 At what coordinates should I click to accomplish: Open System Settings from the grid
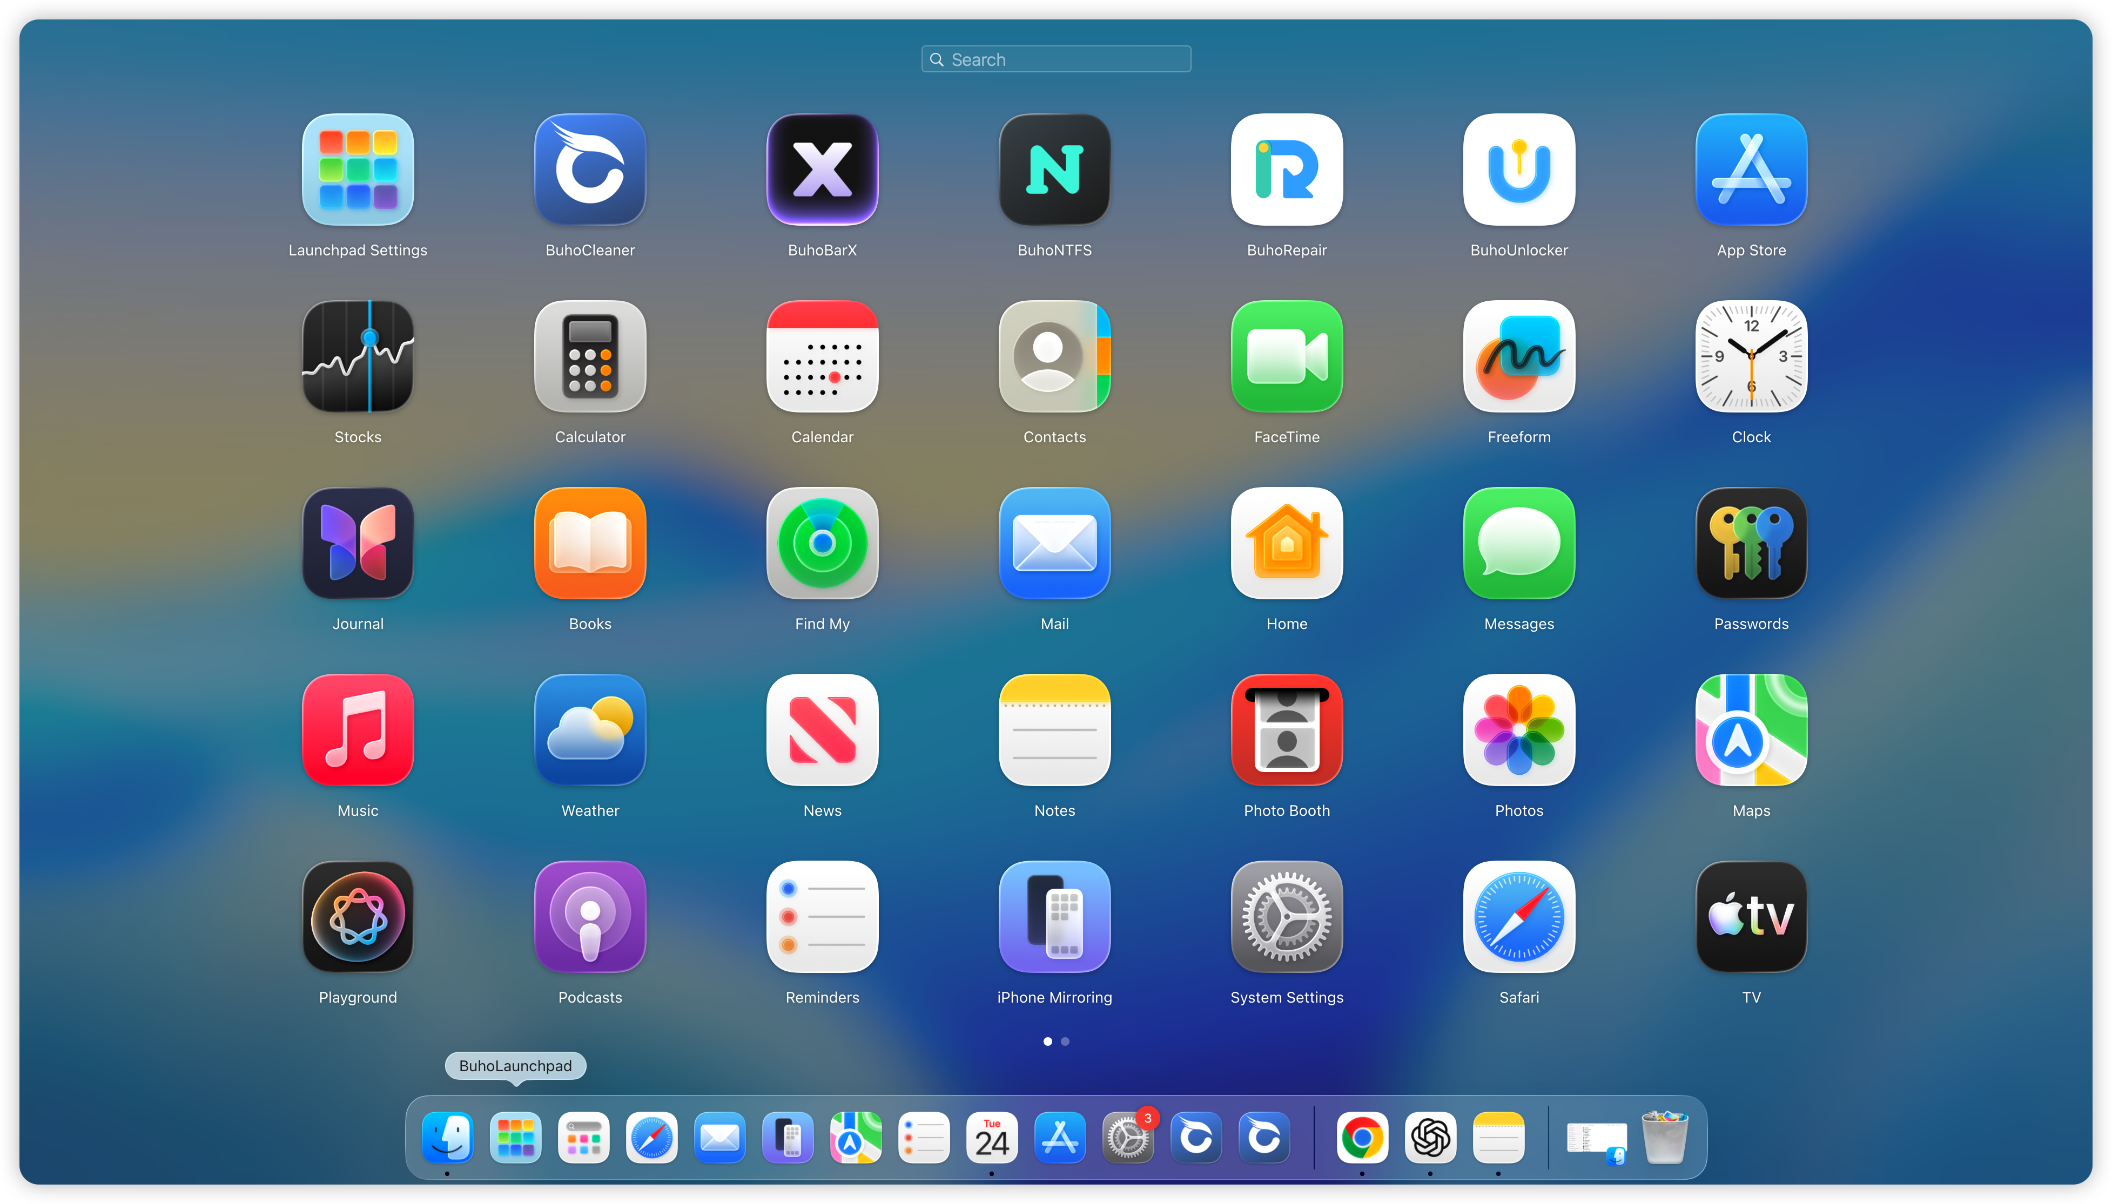tap(1287, 917)
